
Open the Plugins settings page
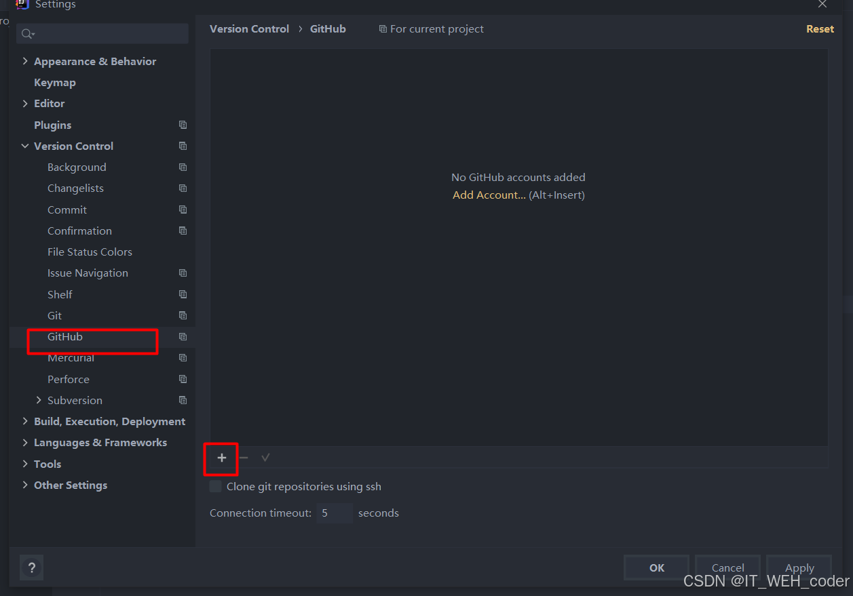[53, 125]
